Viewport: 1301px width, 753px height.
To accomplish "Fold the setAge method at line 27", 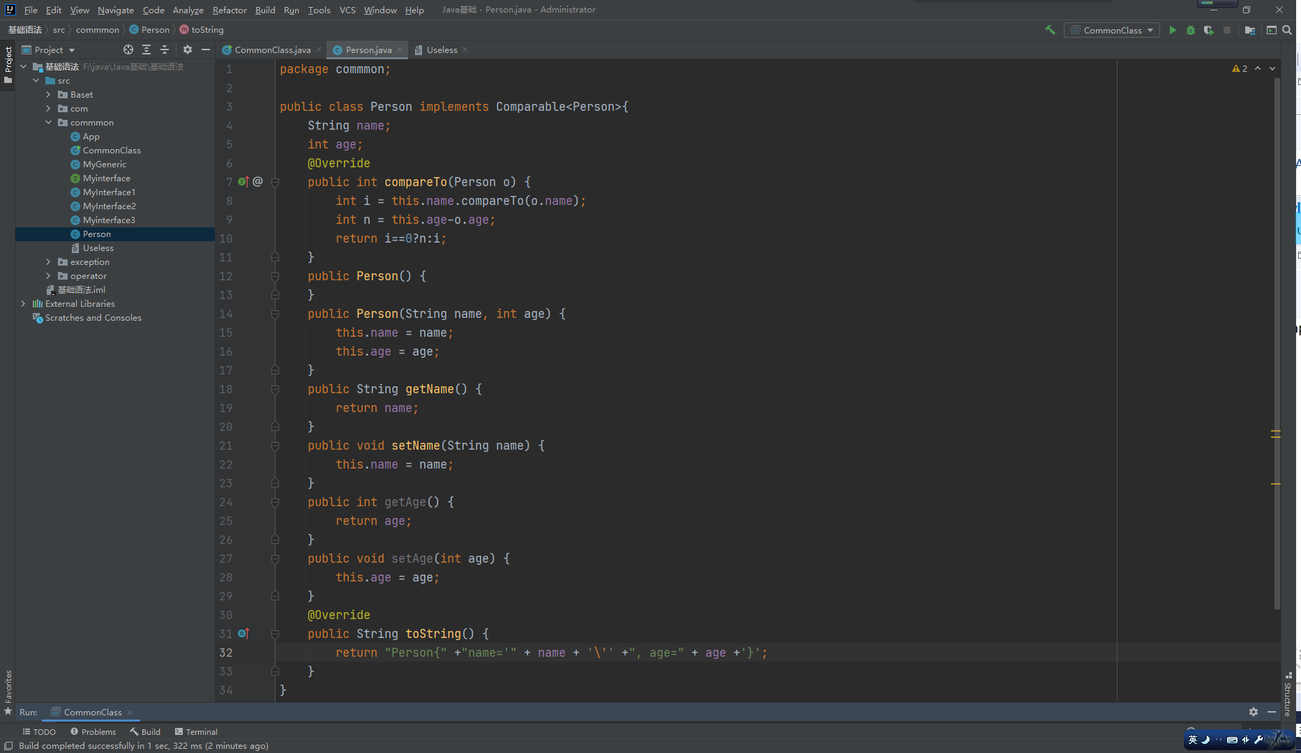I will pyautogui.click(x=275, y=558).
